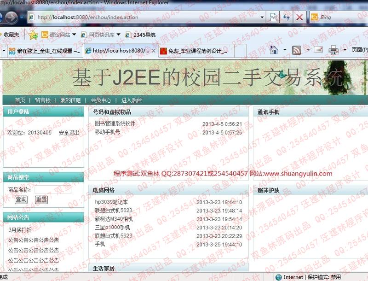Open 留言板 in site navigation
Viewport: 368px width, 281px height.
(x=43, y=100)
